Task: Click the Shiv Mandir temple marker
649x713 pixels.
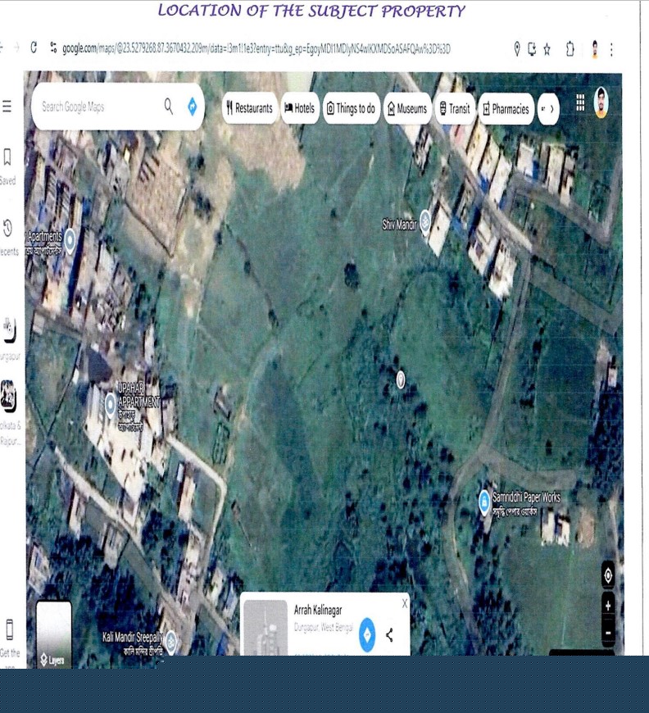Action: click(425, 221)
